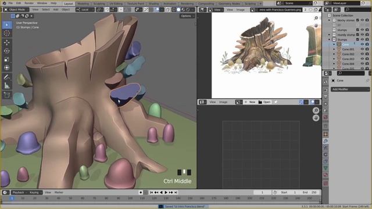Switch to Modeling workspace tab
Image resolution: width=372 pixels, height=209 pixels.
point(83,3)
